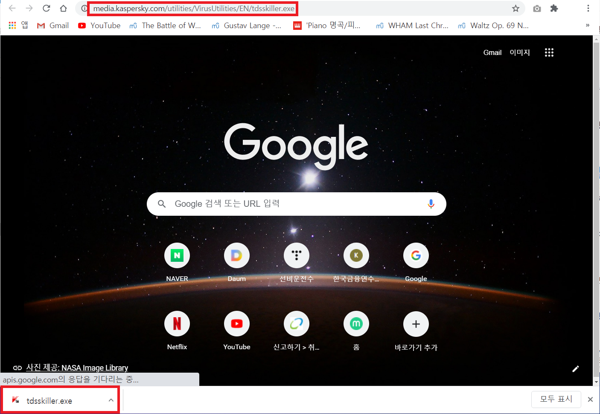Bookmark this page with the star icon

(516, 8)
